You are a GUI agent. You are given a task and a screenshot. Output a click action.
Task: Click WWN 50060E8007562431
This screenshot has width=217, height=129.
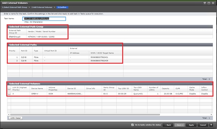tap(99, 57)
